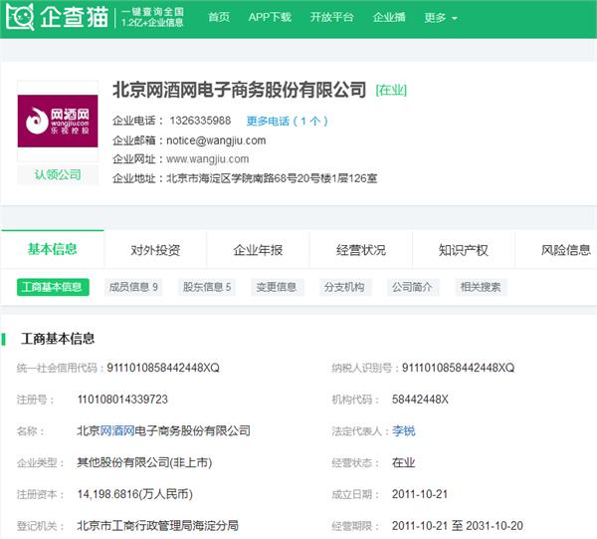
Task: Click email notice@wangjiu.com
Action: 216,140
